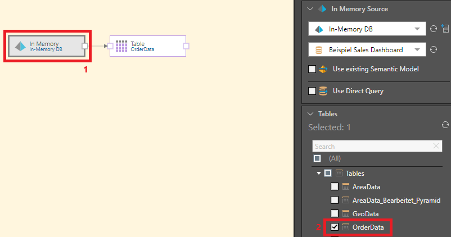Refresh the In-Memory DB server list
451x237 pixels.
434,29
